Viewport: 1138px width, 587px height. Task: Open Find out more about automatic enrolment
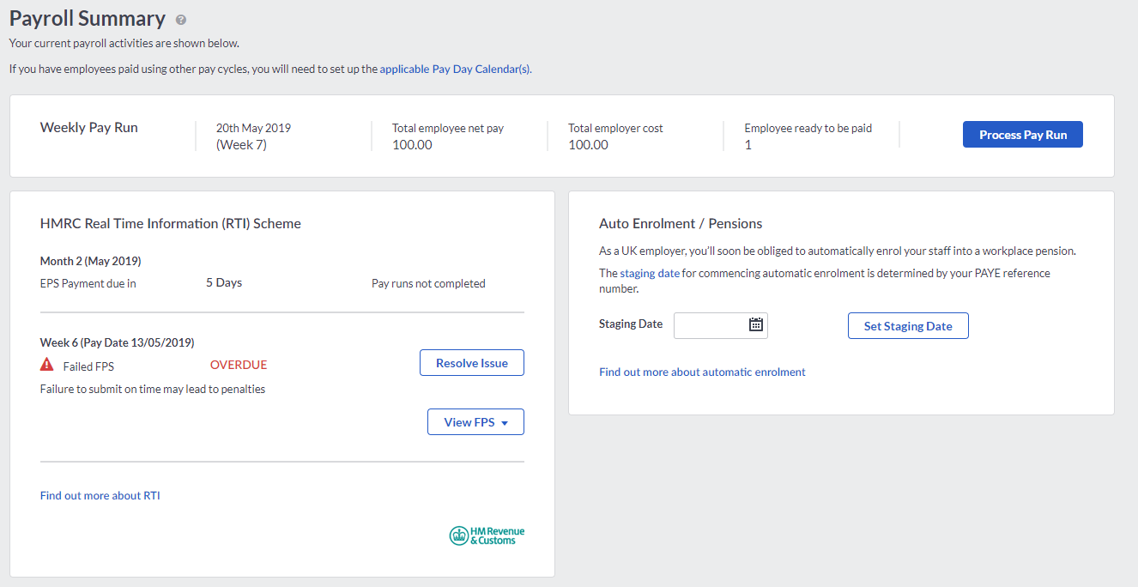point(702,372)
